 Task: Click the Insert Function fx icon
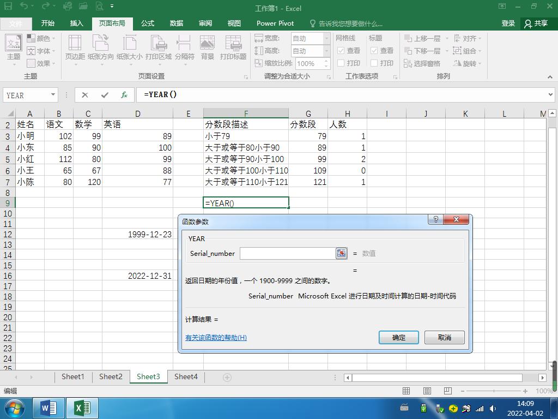click(124, 94)
